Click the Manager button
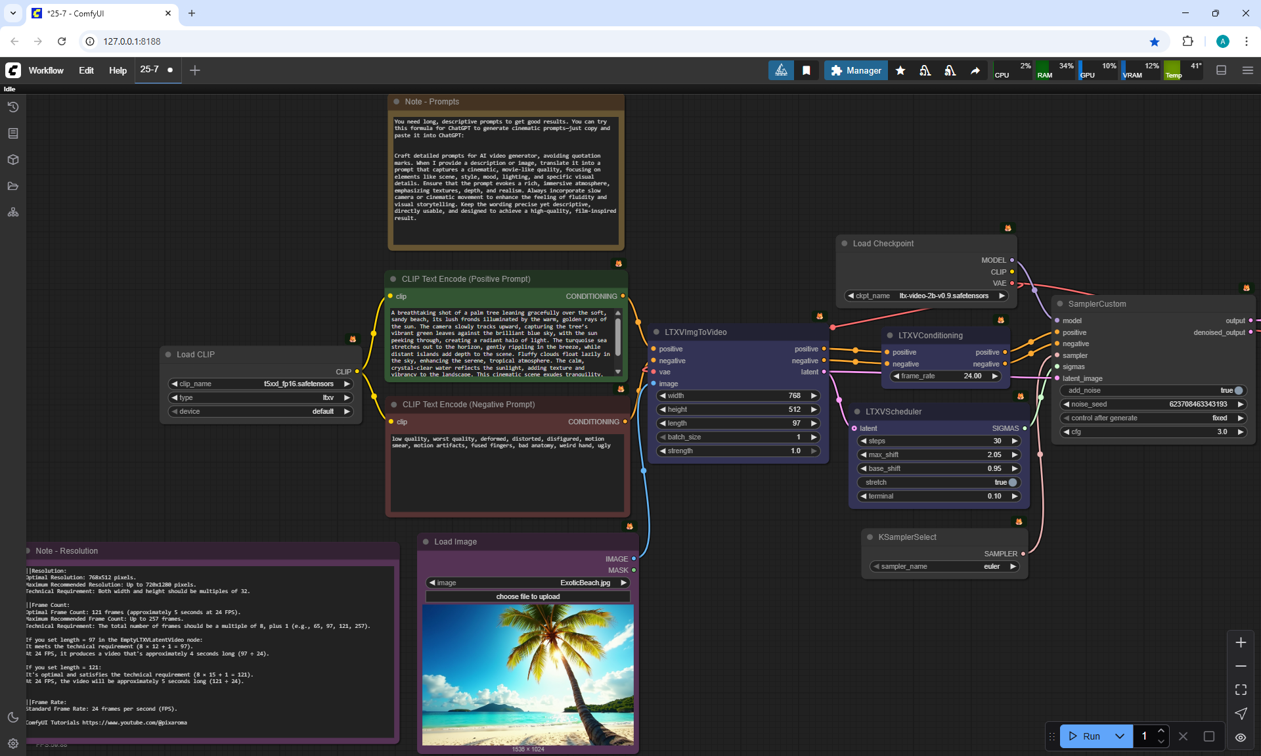This screenshot has height=756, width=1261. [856, 70]
